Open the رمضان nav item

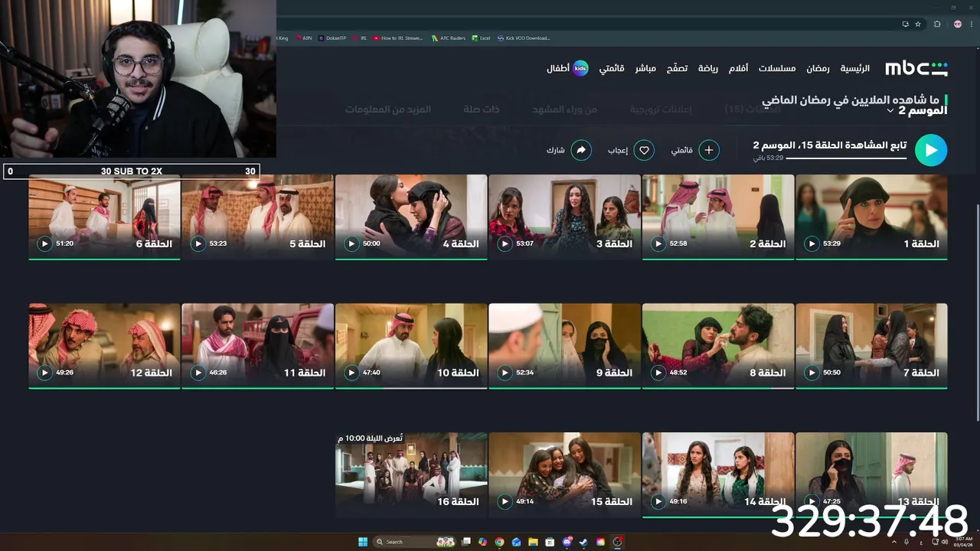tap(818, 68)
